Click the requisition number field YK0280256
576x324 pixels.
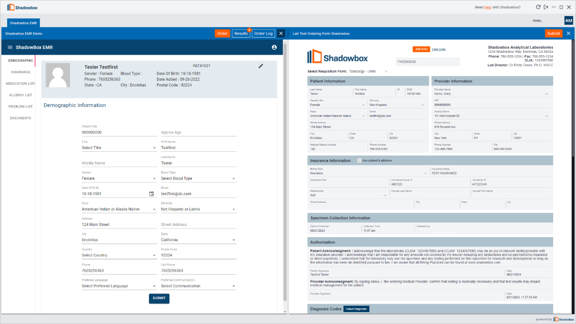(x=428, y=62)
